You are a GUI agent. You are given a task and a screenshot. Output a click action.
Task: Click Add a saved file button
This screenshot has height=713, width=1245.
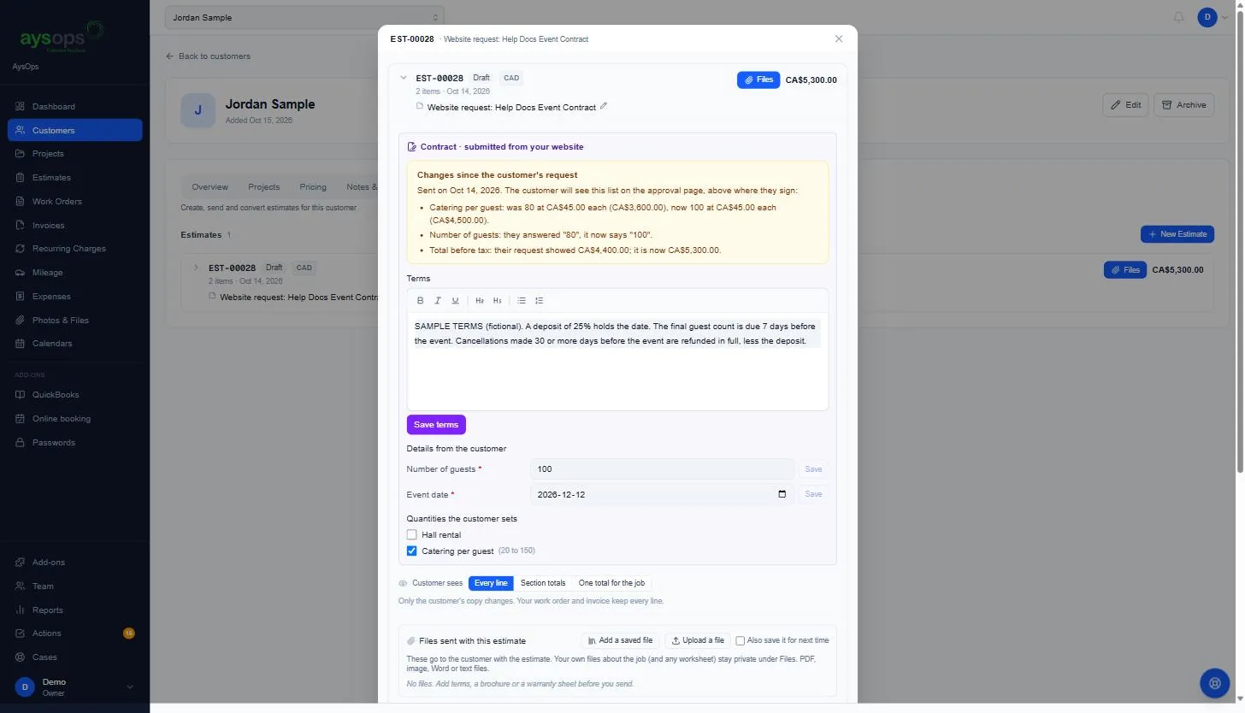click(x=621, y=640)
